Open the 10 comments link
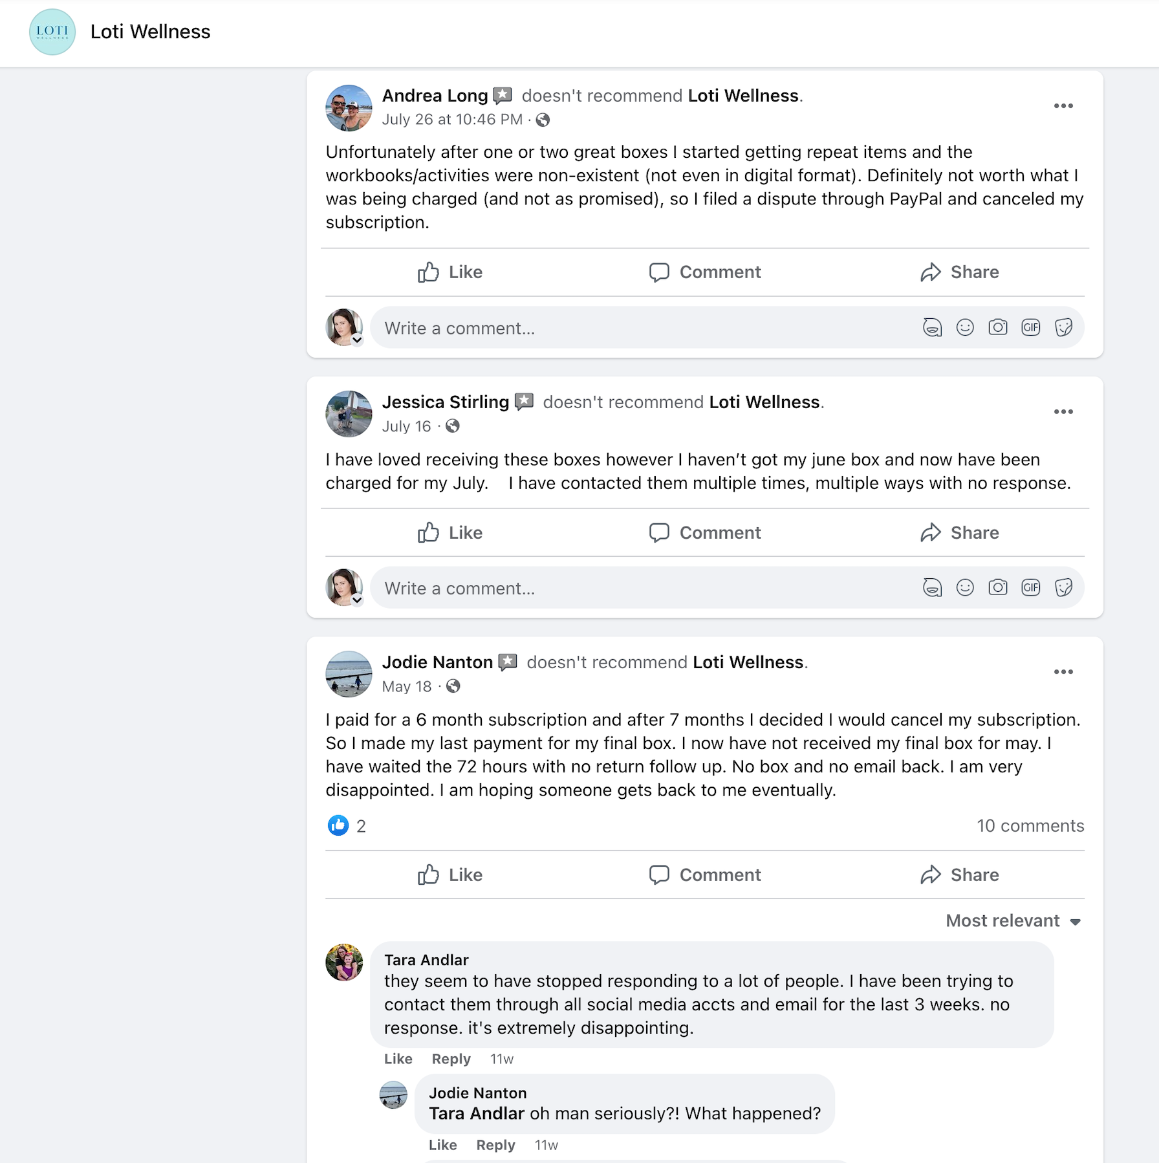 pyautogui.click(x=1030, y=826)
